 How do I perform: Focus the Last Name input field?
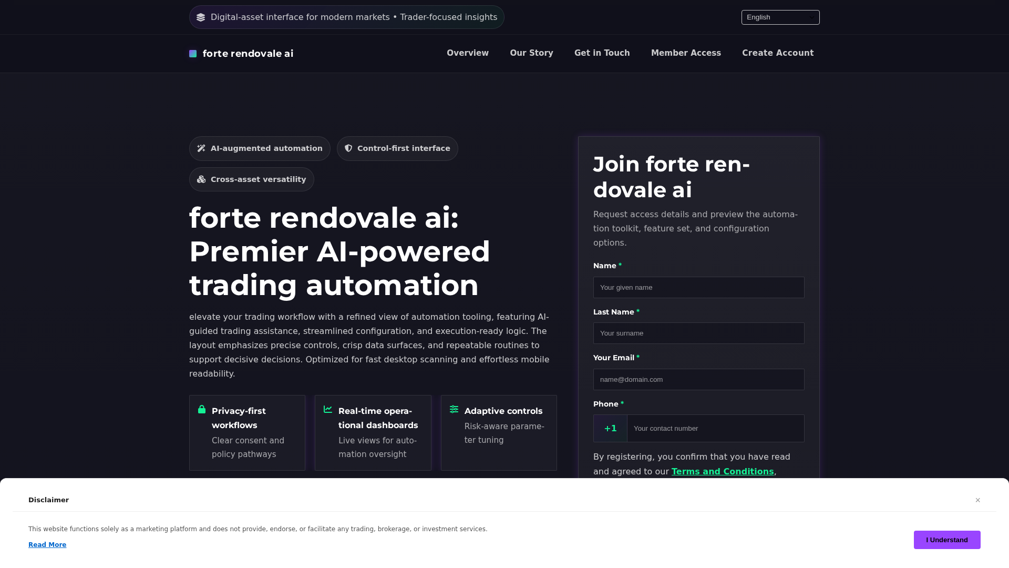[699, 333]
